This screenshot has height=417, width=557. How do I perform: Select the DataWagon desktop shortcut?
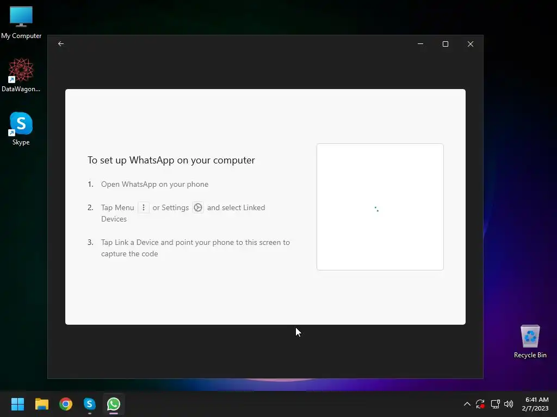(x=21, y=75)
